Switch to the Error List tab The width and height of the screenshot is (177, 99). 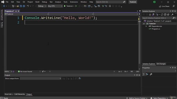pos(9,94)
